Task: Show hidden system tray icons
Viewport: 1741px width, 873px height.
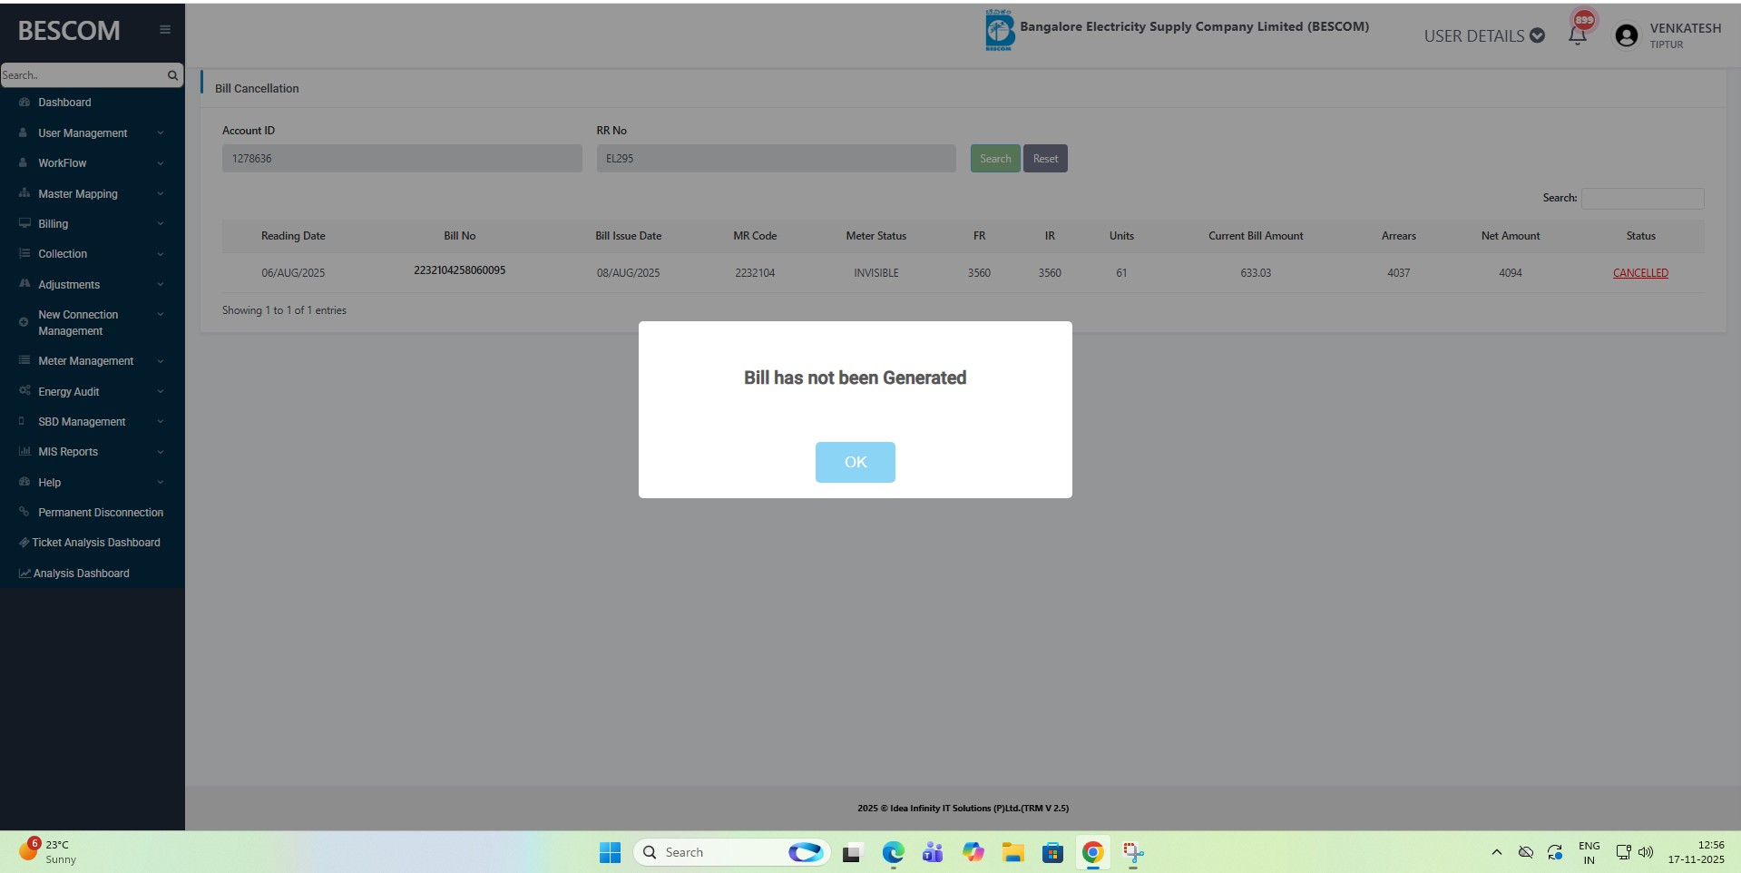Action: click(x=1497, y=852)
